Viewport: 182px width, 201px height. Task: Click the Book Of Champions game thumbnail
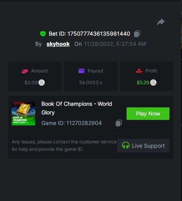click(23, 114)
